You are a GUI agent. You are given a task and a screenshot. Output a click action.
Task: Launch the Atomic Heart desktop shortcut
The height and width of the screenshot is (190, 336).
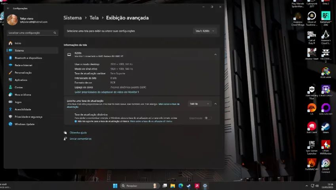pyautogui.click(x=311, y=54)
